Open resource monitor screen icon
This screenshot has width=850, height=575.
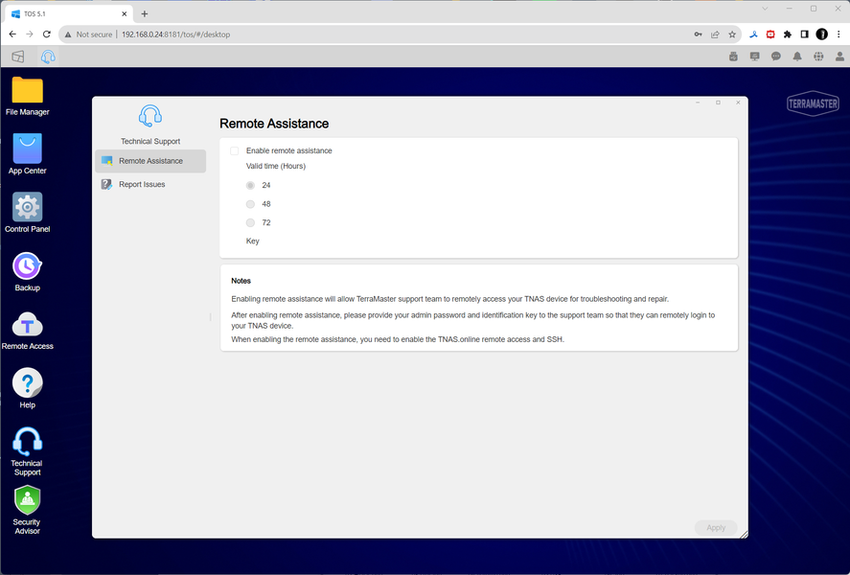point(754,57)
